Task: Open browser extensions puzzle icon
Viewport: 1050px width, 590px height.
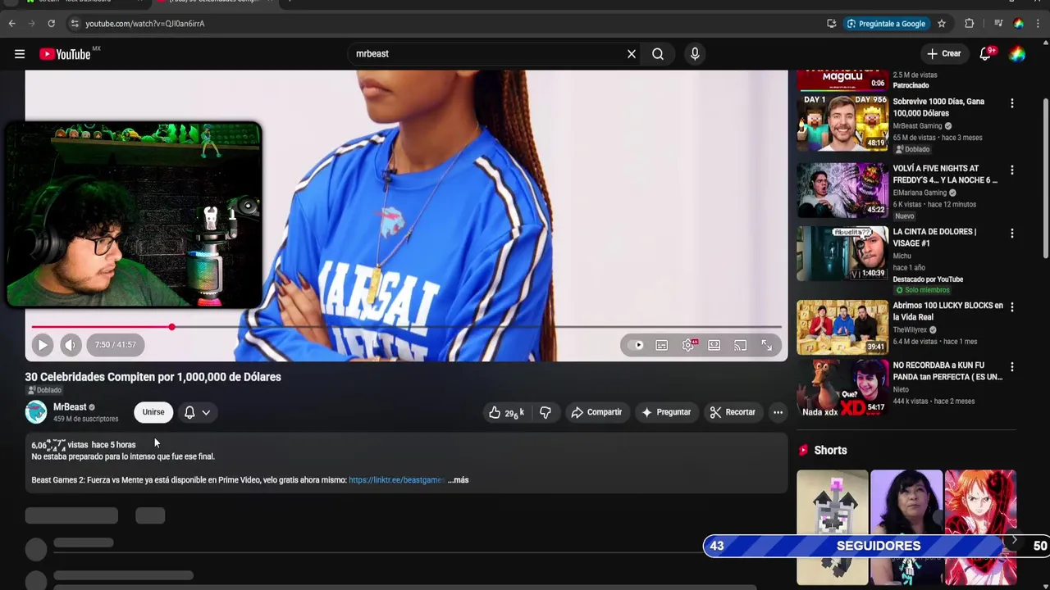Action: tap(969, 24)
